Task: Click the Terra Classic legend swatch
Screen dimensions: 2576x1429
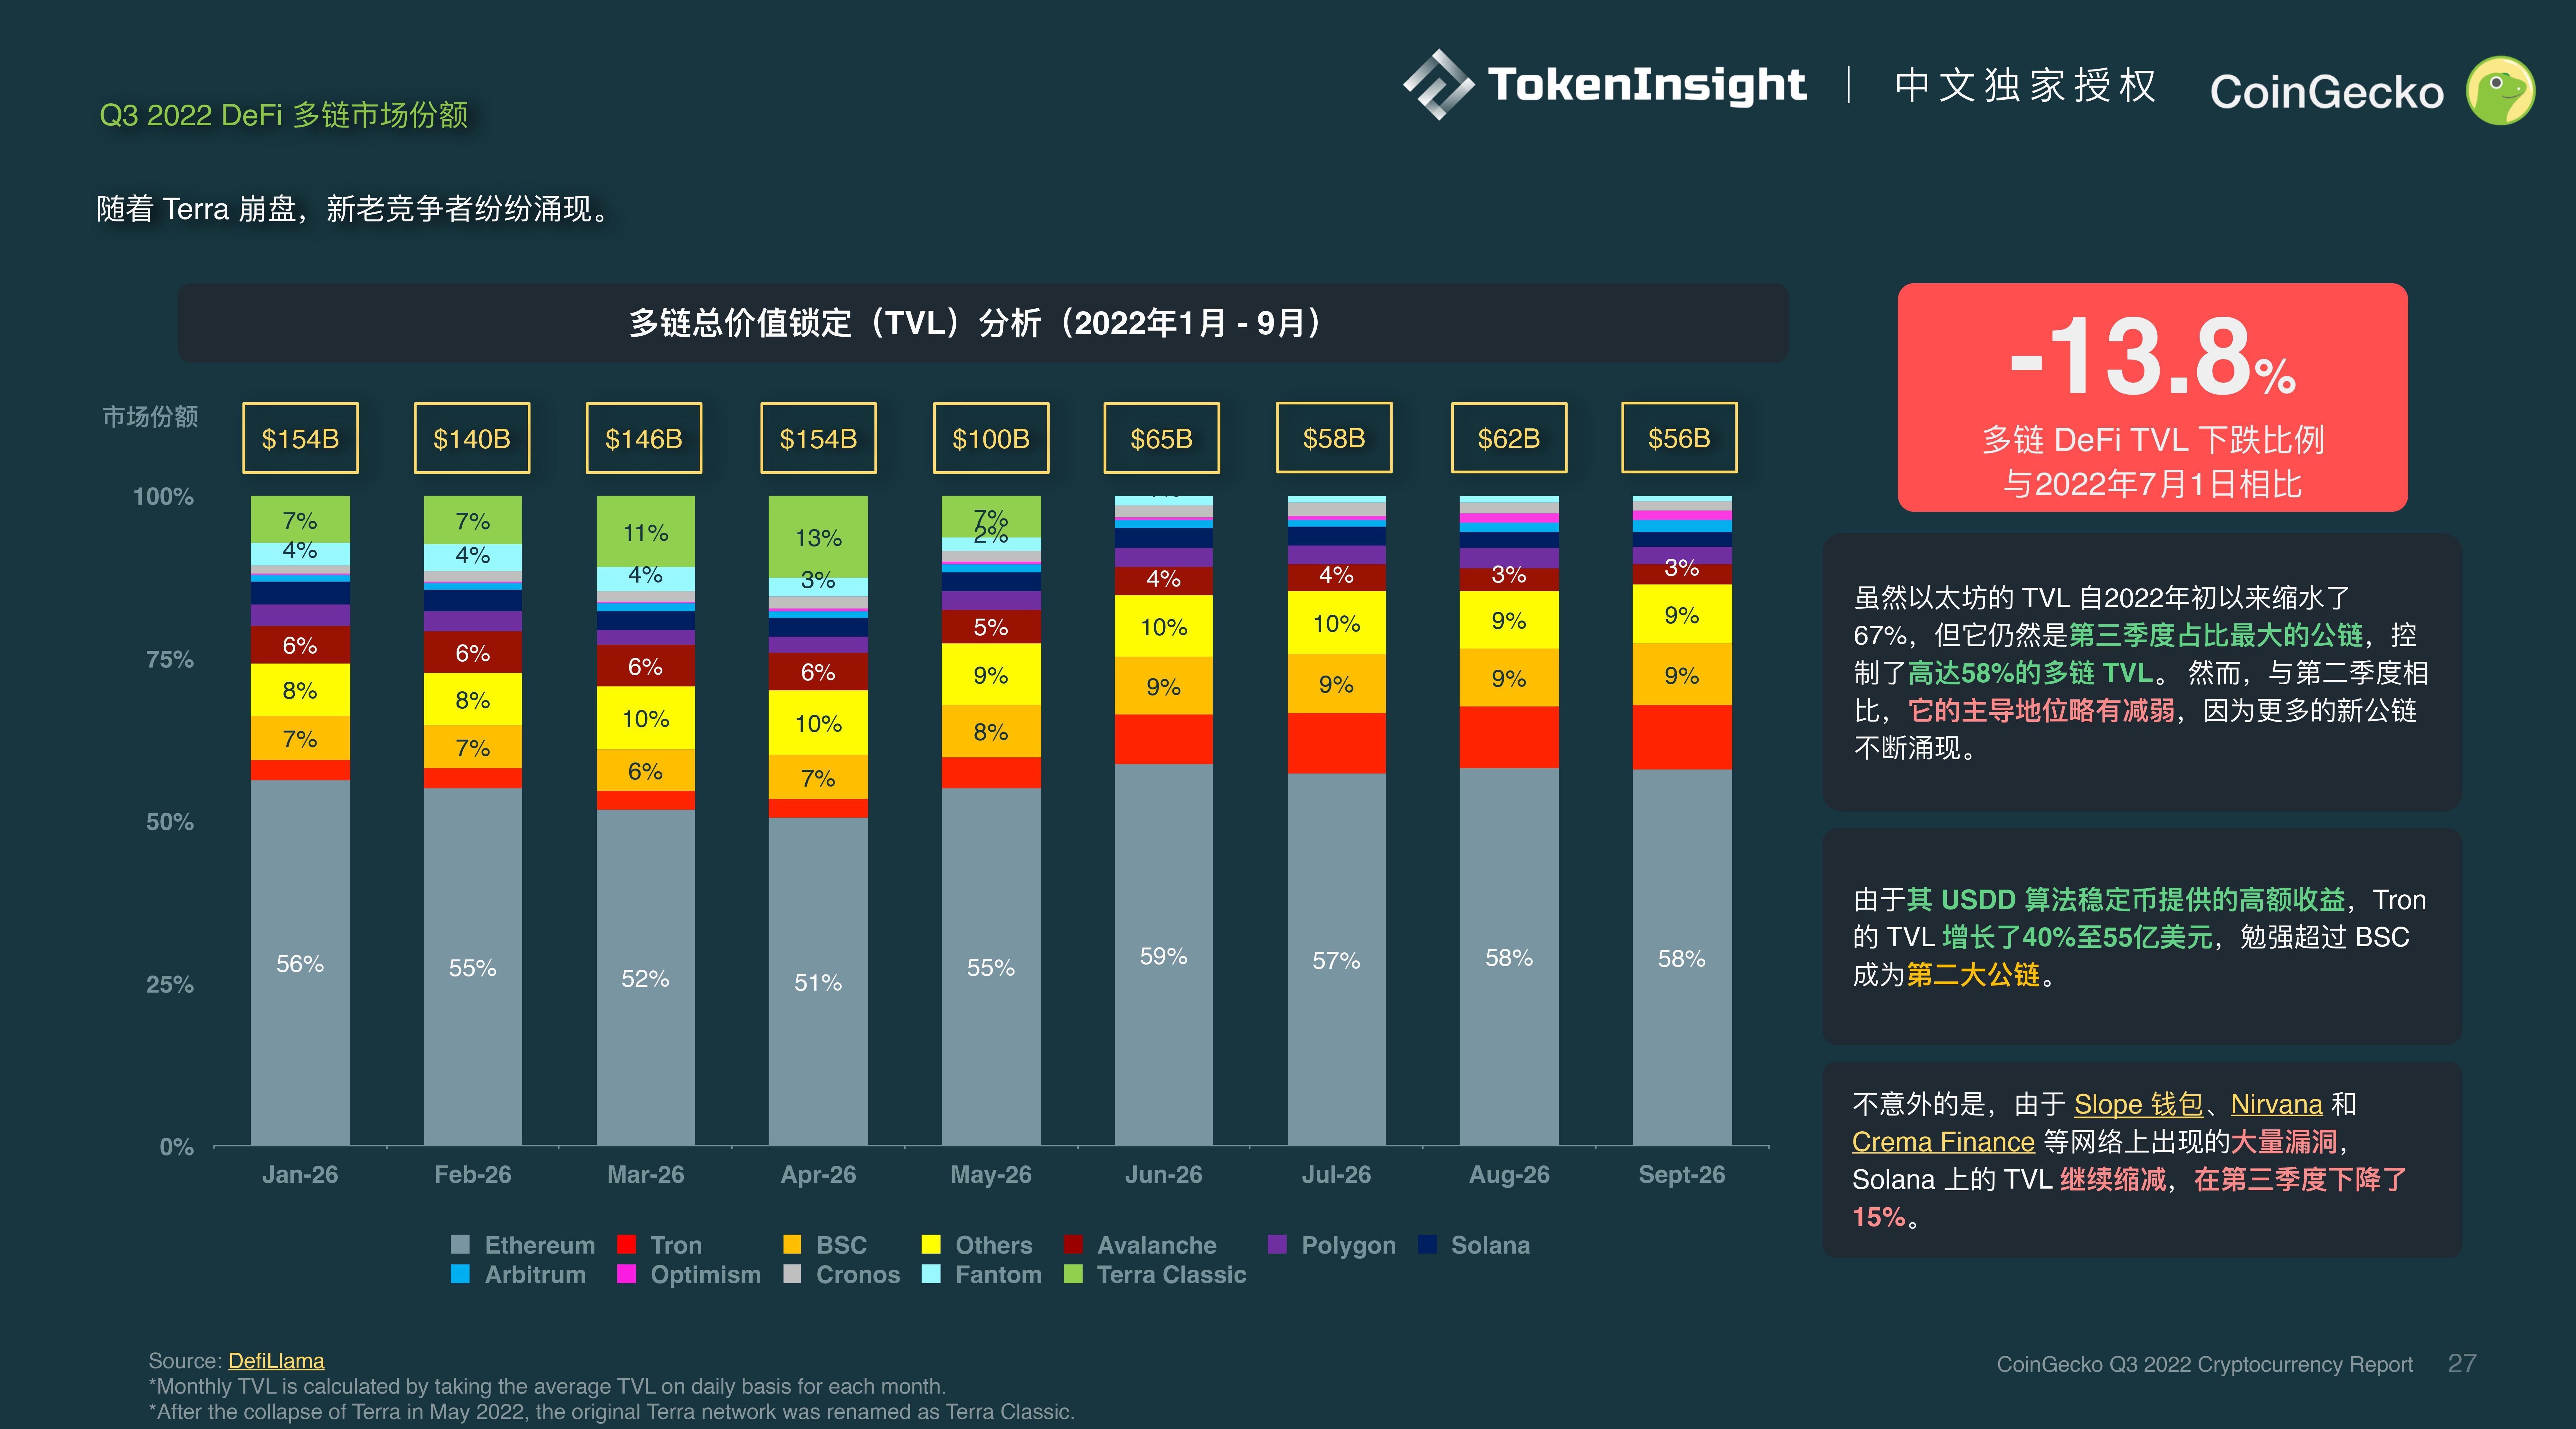Action: coord(1073,1274)
